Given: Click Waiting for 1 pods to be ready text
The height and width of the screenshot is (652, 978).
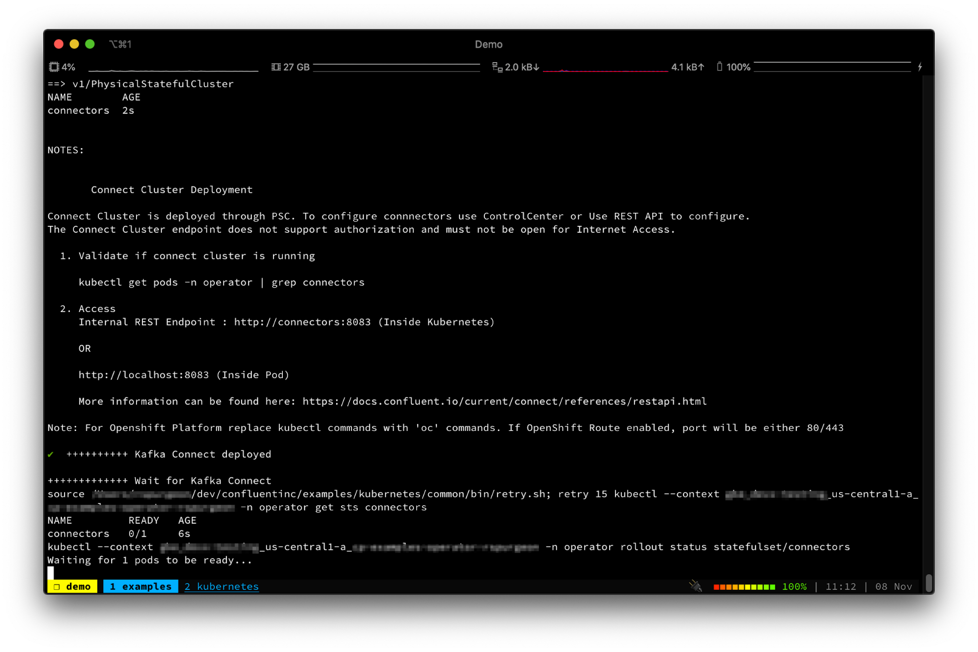Looking at the screenshot, I should pos(150,560).
